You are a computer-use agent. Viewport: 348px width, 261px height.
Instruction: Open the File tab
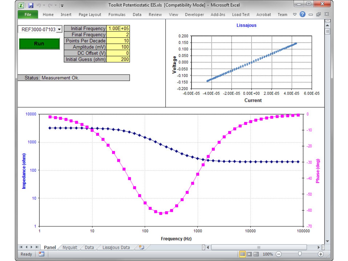click(x=28, y=15)
